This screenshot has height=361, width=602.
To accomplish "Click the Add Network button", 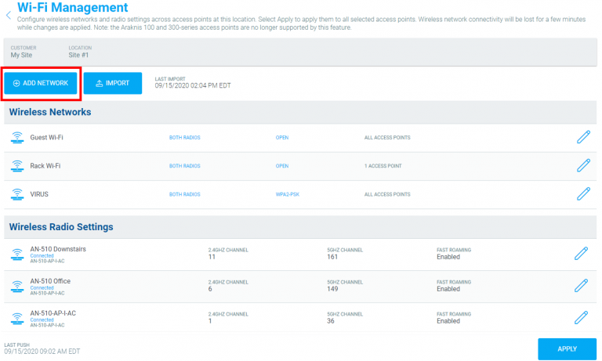I will (41, 83).
